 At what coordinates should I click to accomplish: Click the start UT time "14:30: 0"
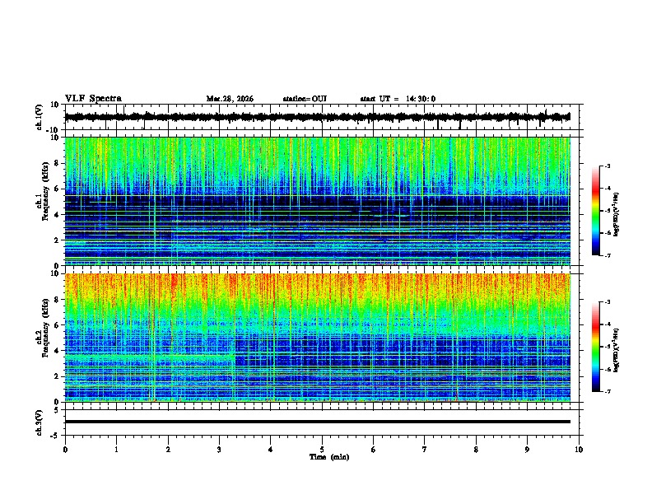pyautogui.click(x=421, y=99)
